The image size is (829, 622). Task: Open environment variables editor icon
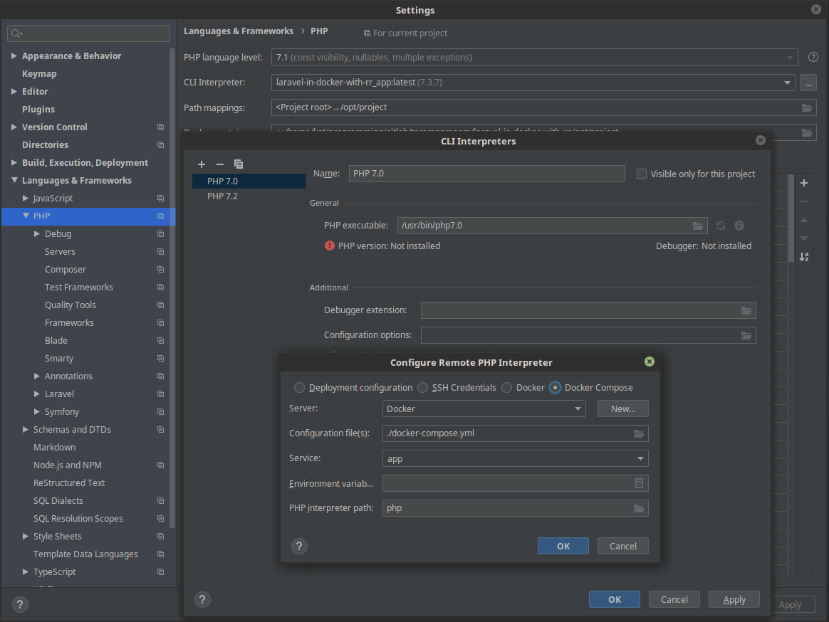click(x=639, y=483)
